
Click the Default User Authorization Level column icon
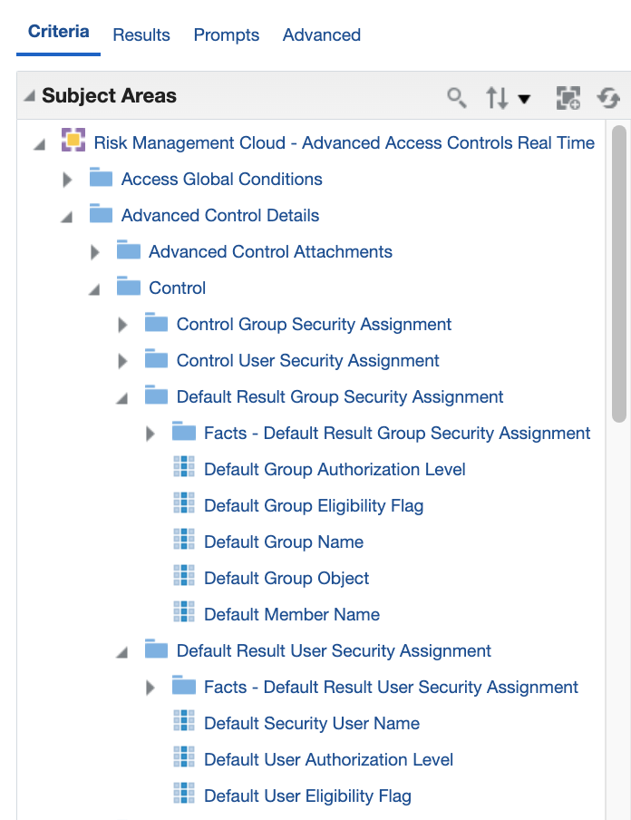[184, 759]
